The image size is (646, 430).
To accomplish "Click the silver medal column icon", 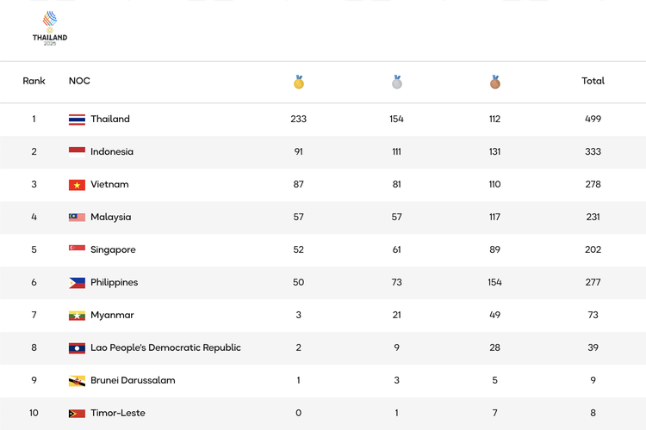I will pyautogui.click(x=397, y=82).
